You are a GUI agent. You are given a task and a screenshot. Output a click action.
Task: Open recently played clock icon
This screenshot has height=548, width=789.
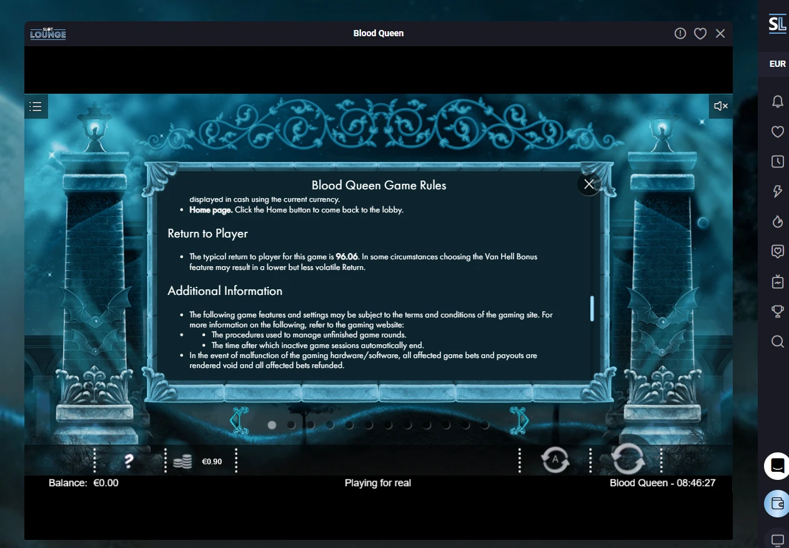[x=778, y=162]
